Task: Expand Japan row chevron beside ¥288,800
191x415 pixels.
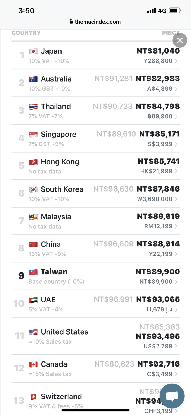Action: coord(176,61)
